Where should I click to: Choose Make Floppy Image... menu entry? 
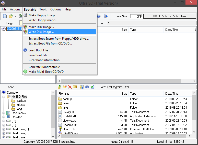(x=60, y=15)
